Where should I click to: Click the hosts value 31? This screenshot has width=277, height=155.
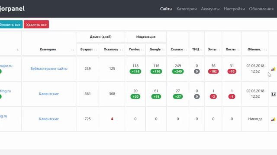pyautogui.click(x=232, y=66)
